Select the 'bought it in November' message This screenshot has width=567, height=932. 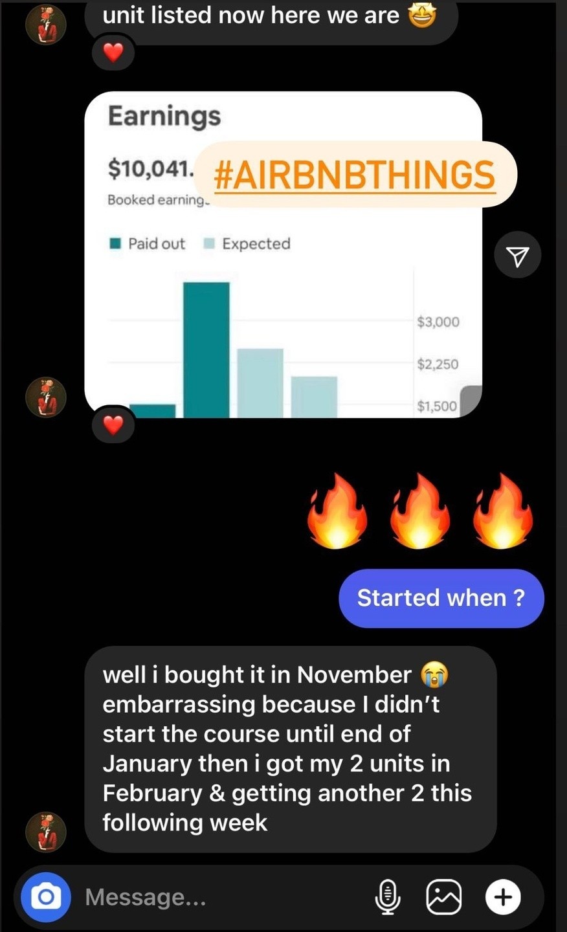coord(291,749)
